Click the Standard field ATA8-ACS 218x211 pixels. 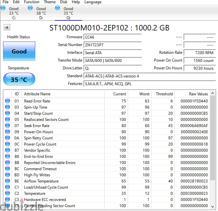[149, 76]
